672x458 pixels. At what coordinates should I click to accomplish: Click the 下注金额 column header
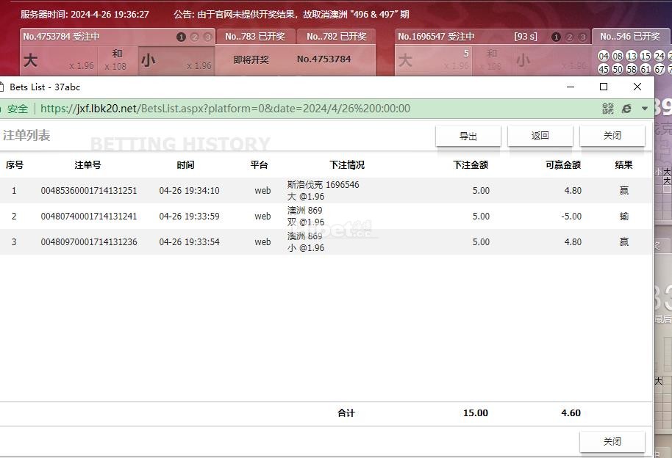pos(471,165)
